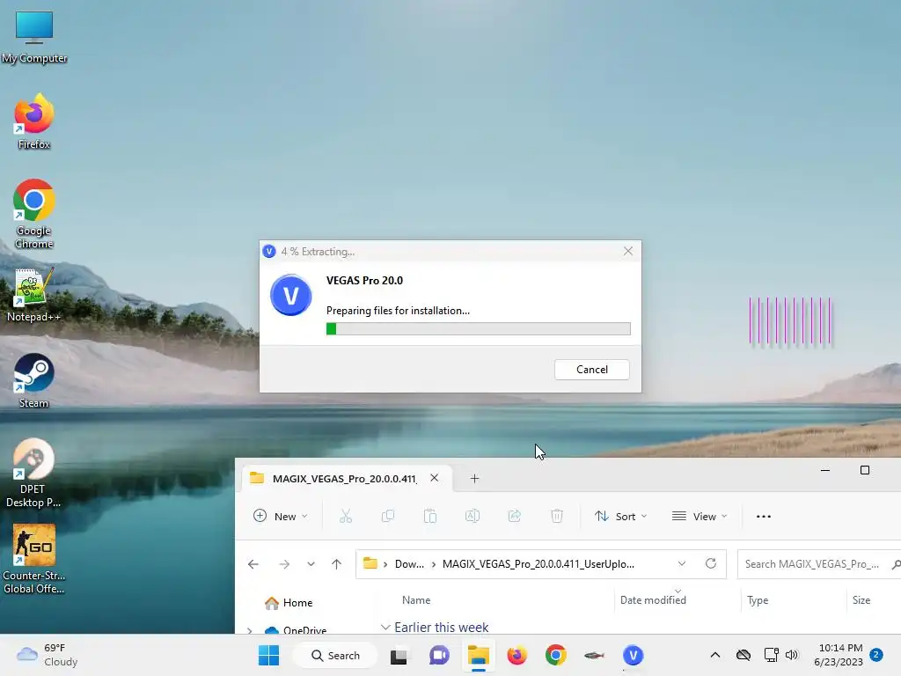Close the Extracting dialog
Screen dimensions: 901x676
628,251
